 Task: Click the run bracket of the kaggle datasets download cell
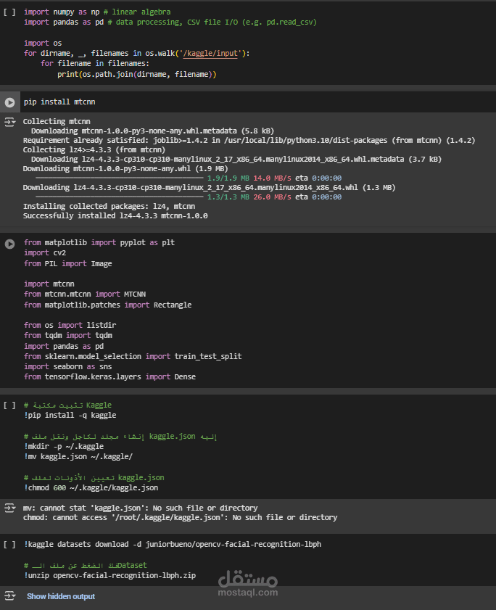coord(9,544)
